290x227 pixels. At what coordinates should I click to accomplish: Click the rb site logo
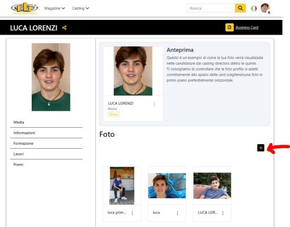(x=24, y=9)
